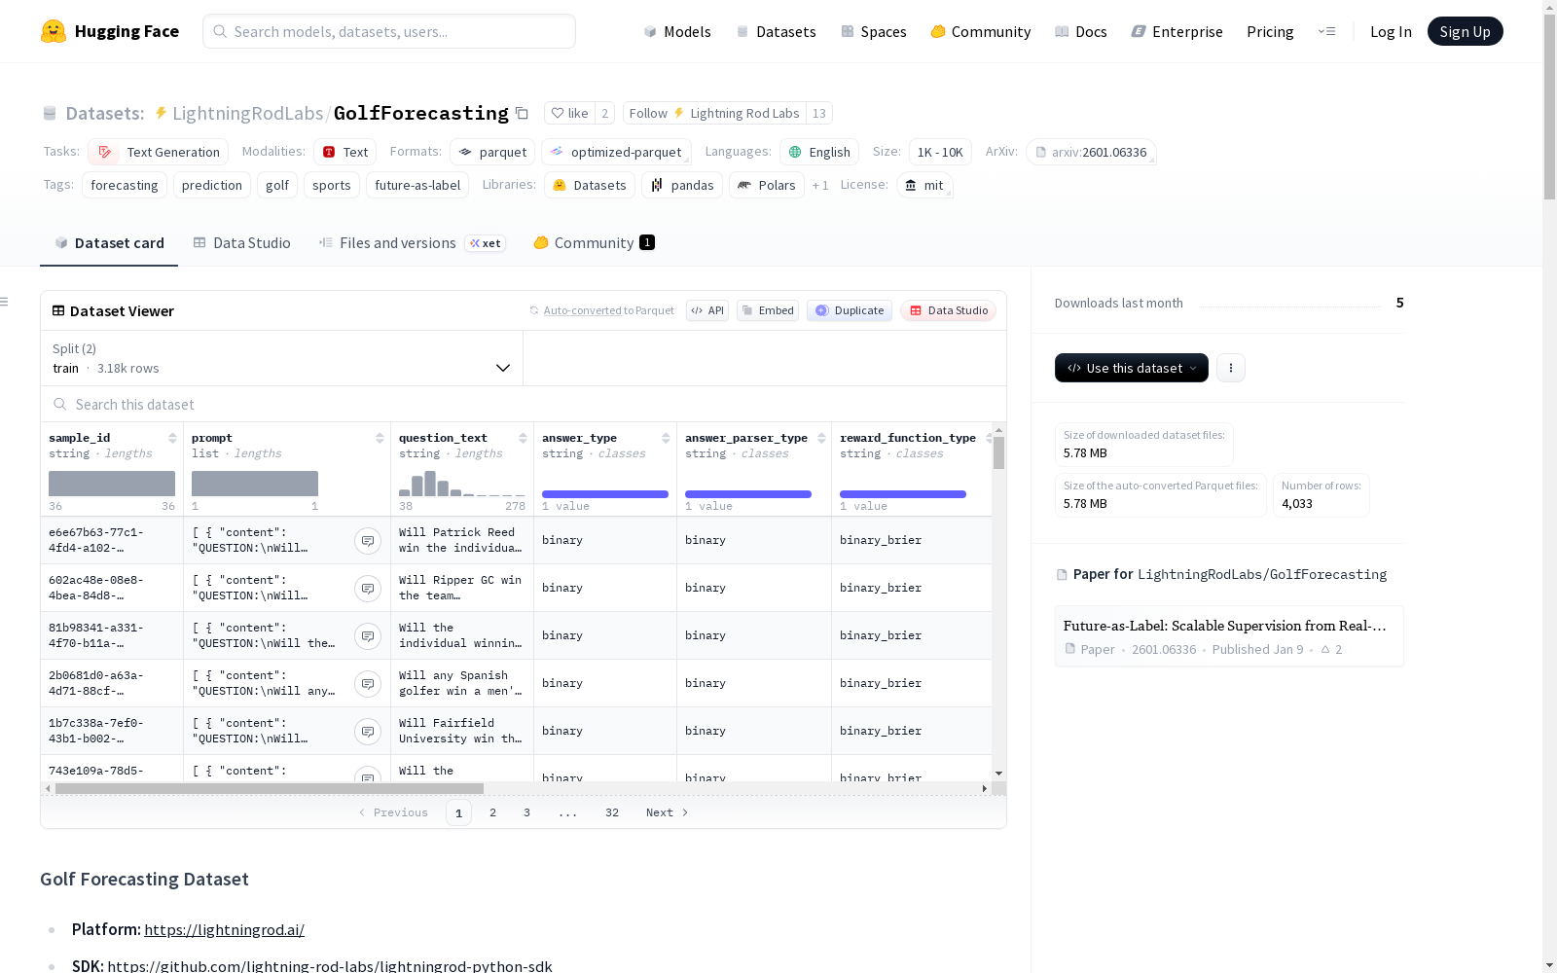Open chat view for Patrick Reed prompt row
This screenshot has width=1557, height=973.
(368, 541)
